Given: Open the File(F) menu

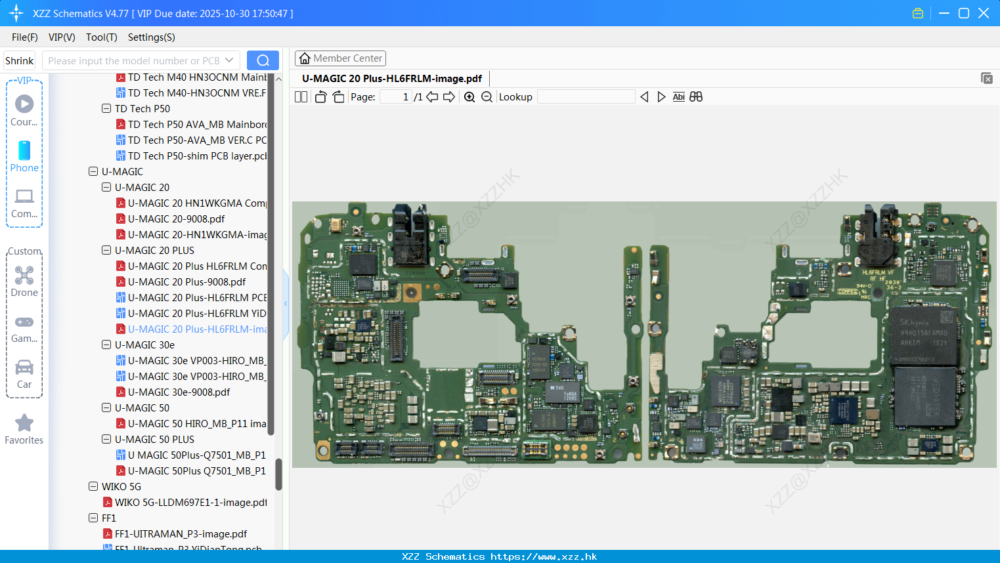Looking at the screenshot, I should tap(25, 37).
